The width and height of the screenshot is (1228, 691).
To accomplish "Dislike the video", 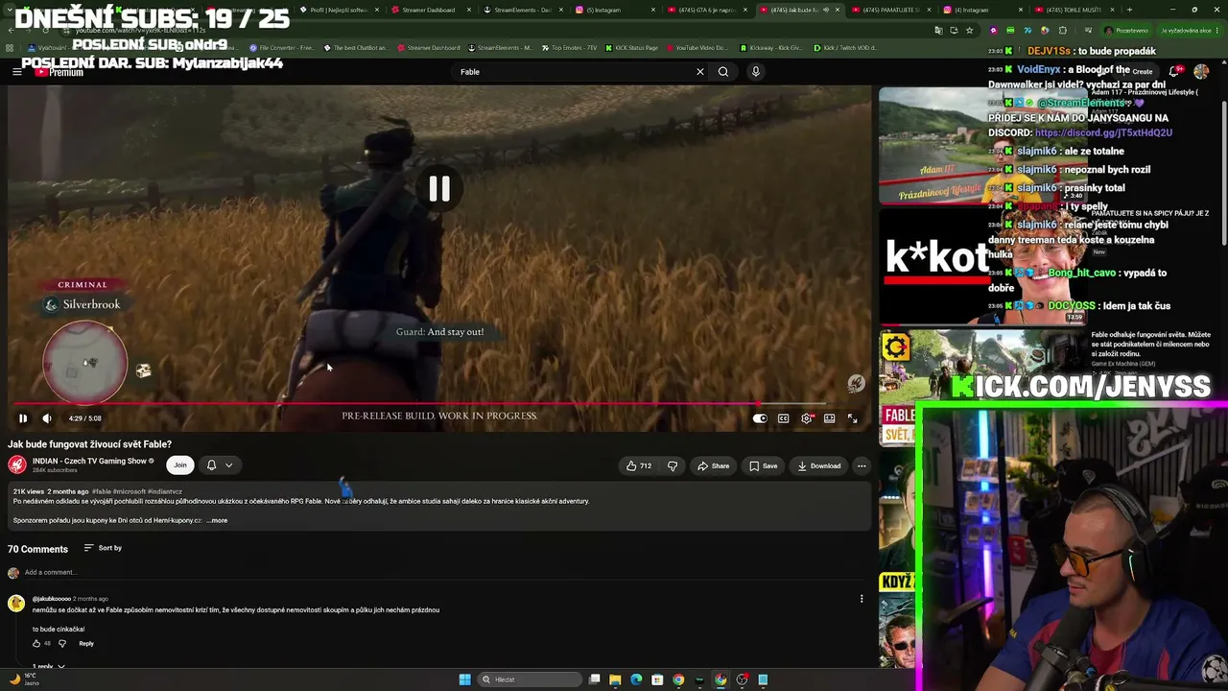I will point(673,466).
